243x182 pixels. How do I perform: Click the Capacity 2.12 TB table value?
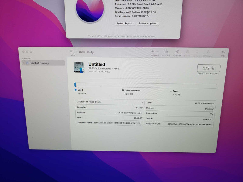tap(139, 108)
